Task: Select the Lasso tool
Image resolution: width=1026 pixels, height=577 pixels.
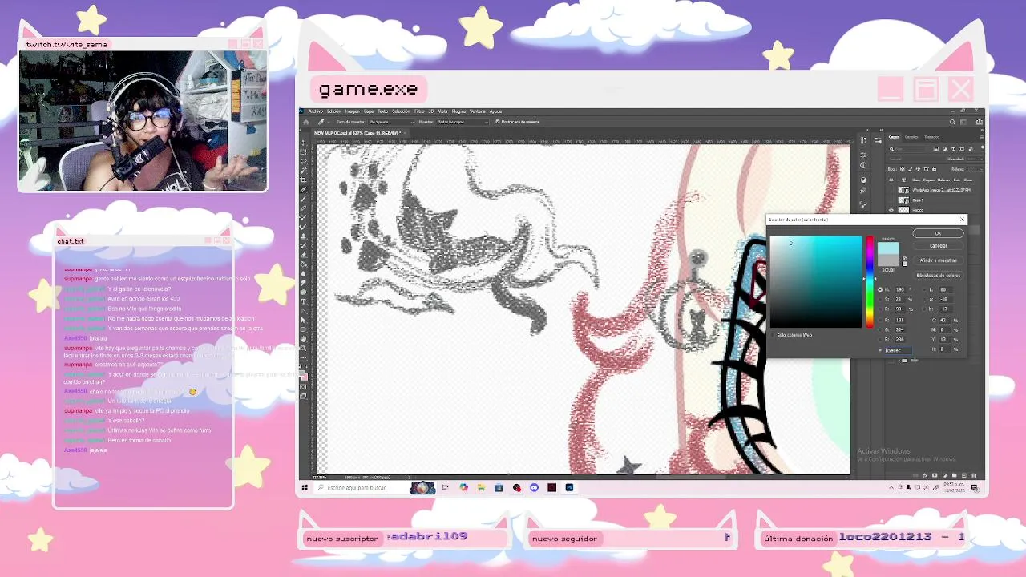Action: click(x=303, y=161)
